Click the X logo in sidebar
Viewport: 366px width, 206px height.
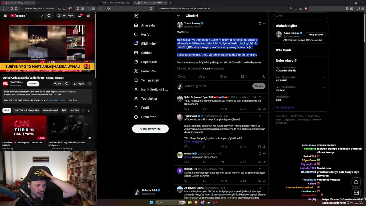(x=136, y=16)
